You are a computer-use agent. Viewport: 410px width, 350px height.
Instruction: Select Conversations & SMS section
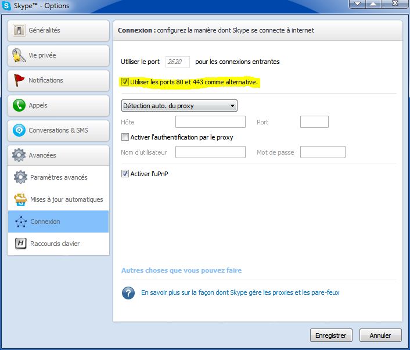click(58, 130)
